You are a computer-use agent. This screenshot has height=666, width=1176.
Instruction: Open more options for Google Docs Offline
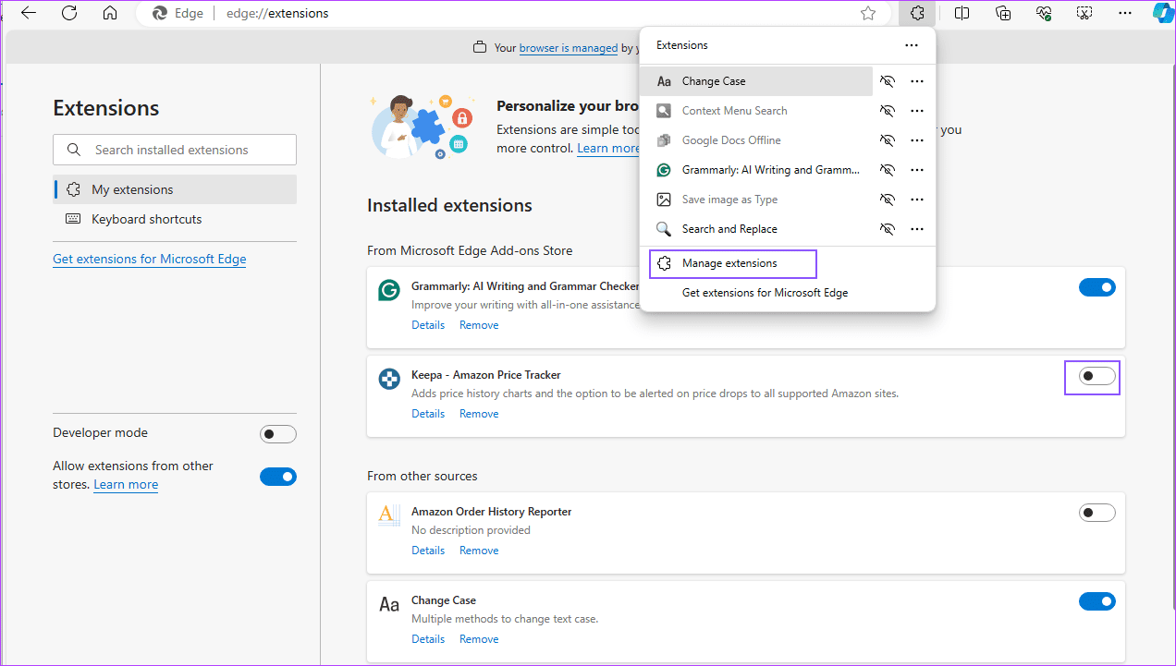[916, 139]
